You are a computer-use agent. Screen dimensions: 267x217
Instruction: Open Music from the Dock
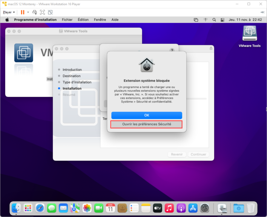coord(169,208)
